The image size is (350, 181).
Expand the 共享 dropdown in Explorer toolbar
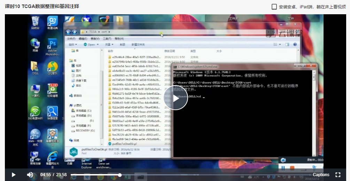(x=109, y=44)
